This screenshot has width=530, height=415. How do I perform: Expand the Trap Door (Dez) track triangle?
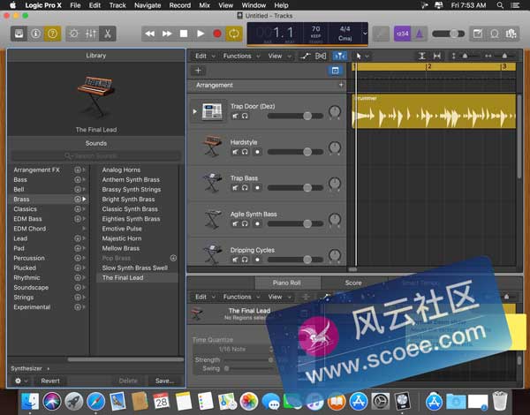[x=194, y=111]
